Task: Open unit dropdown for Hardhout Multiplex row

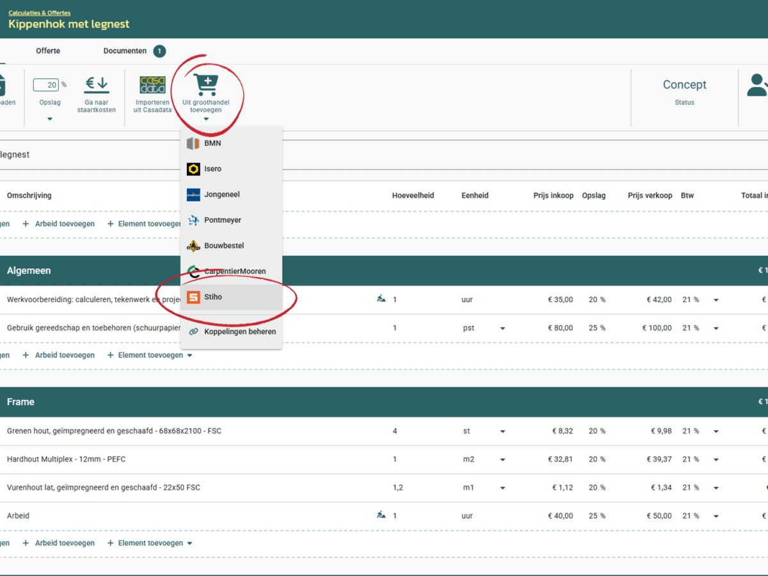Action: (x=502, y=460)
